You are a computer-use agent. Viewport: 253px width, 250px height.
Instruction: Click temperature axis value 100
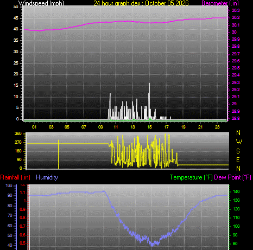(x=236, y=226)
